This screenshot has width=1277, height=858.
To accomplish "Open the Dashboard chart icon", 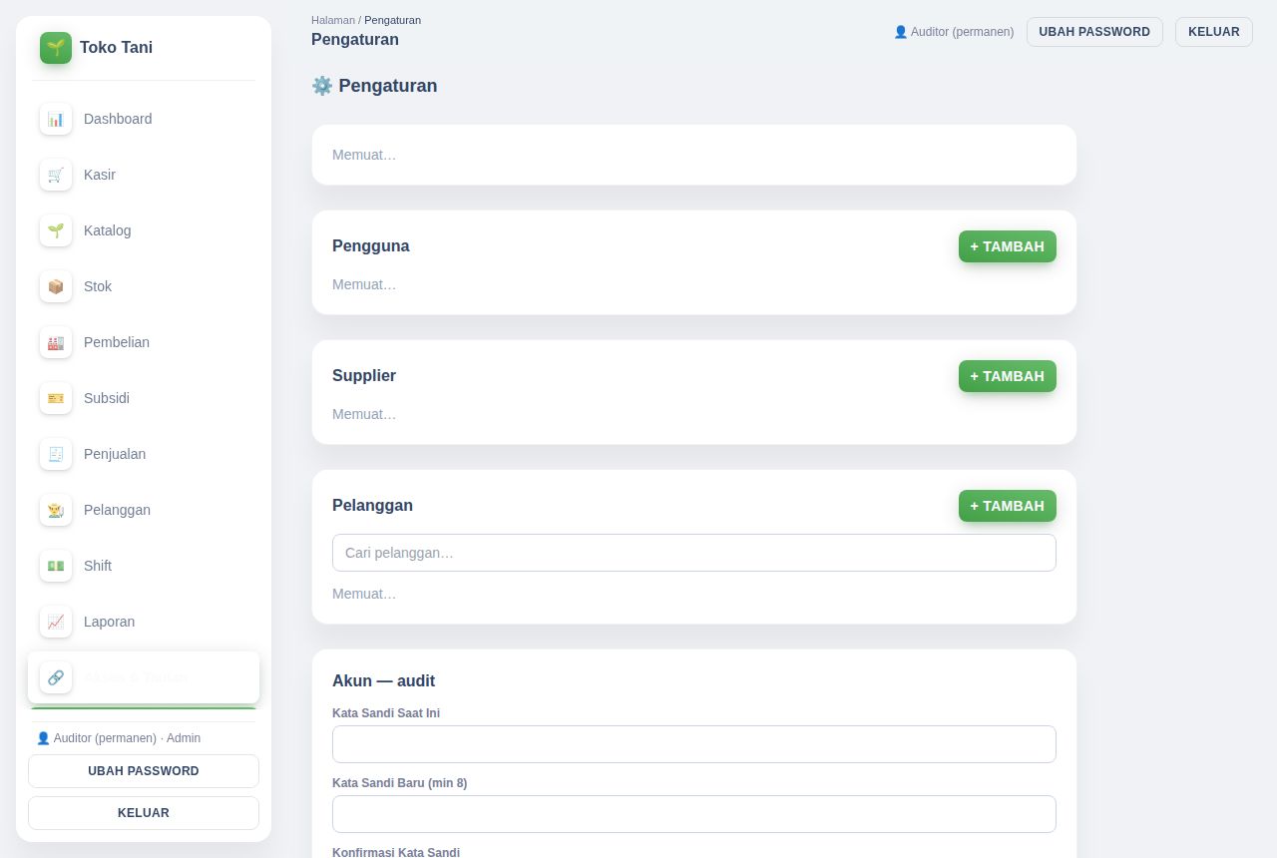I will [x=56, y=119].
